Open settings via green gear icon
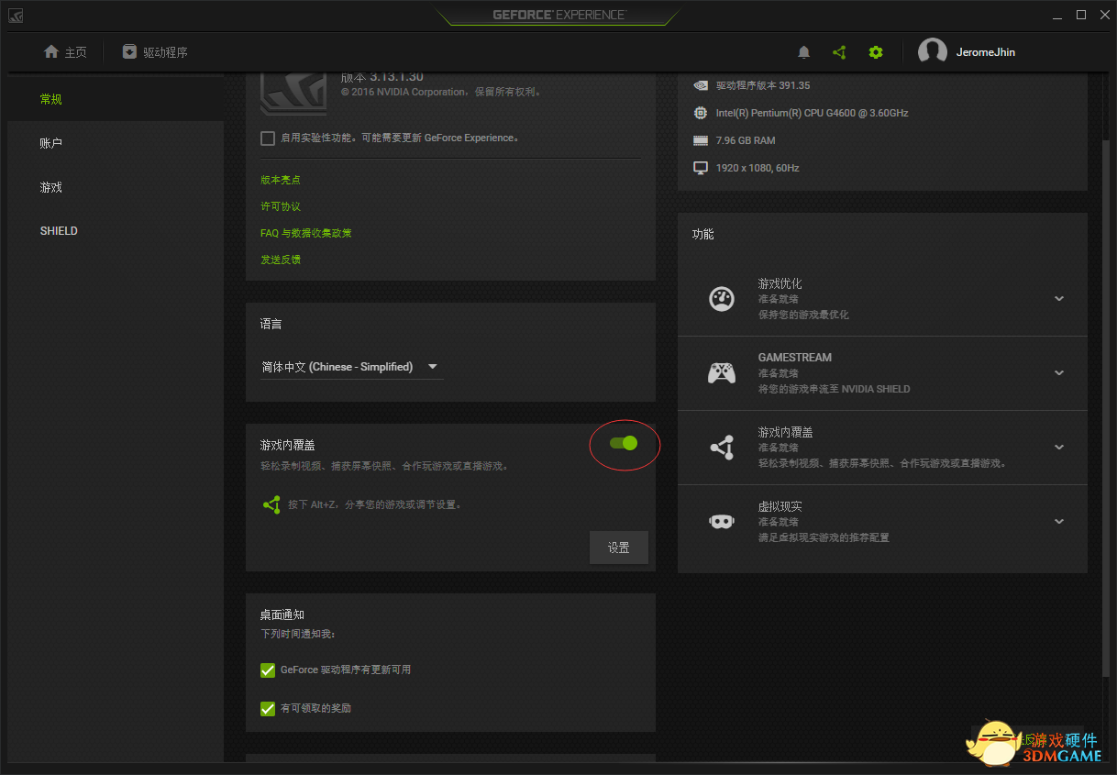The width and height of the screenshot is (1117, 775). (876, 52)
